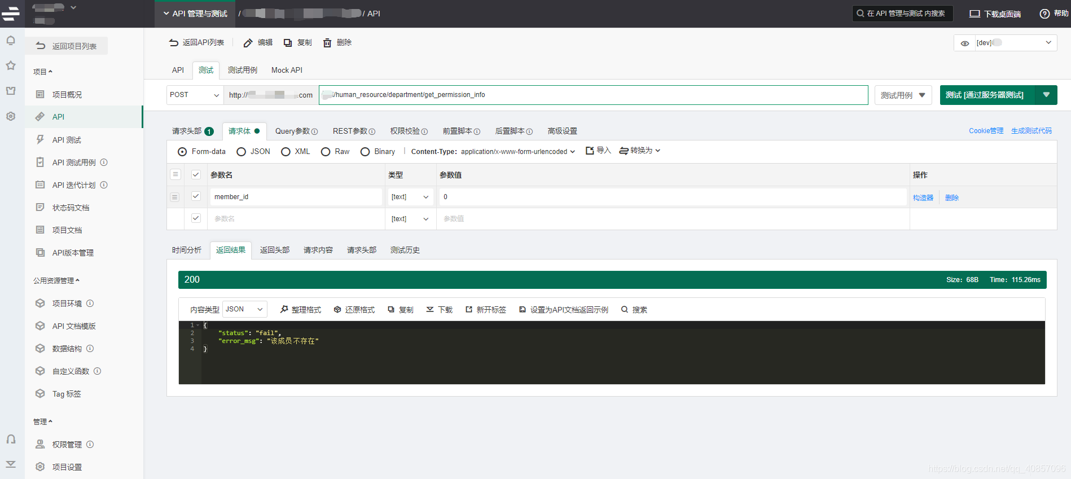The height and width of the screenshot is (479, 1071).
Task: Switch to the 时间分析 tab
Action: pyautogui.click(x=187, y=250)
